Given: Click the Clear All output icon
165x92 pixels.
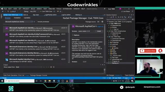Looking at the screenshot, I should (x=51, y=67).
